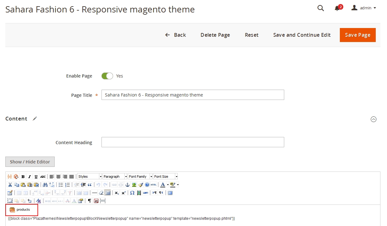Apply italic formatting in the editor

(30, 177)
